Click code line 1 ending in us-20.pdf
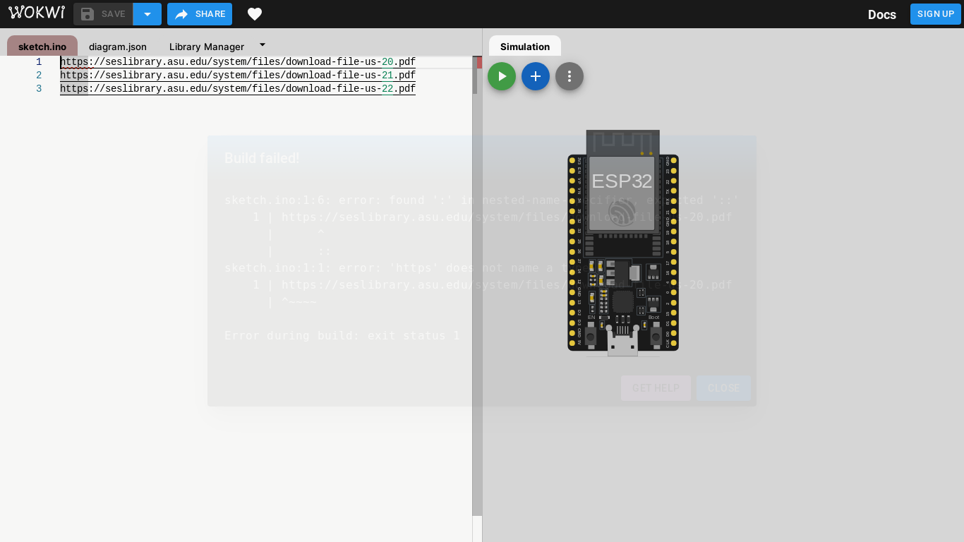 (238, 62)
